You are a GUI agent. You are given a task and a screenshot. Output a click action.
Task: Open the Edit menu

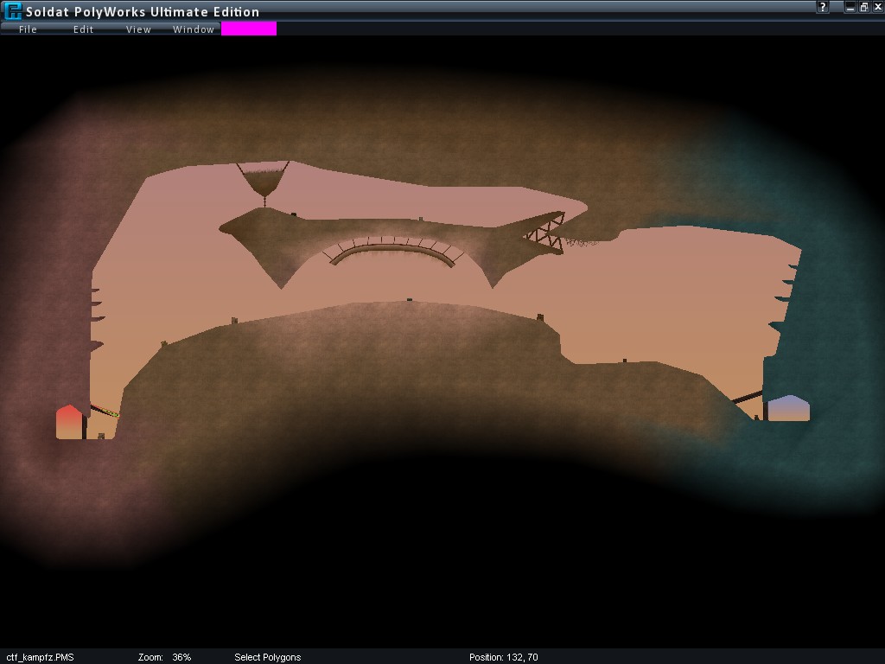(x=83, y=29)
